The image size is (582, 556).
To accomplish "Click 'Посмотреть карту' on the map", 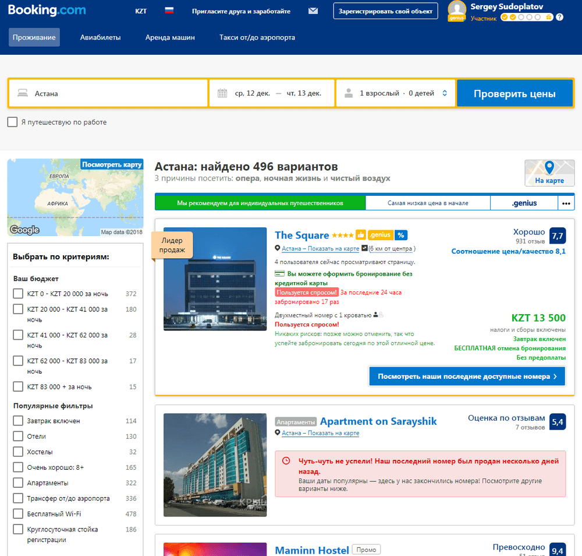I will click(x=112, y=164).
